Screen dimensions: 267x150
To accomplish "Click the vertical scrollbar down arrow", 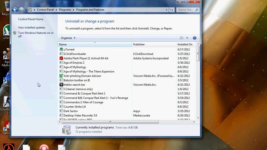I will (x=198, y=118).
